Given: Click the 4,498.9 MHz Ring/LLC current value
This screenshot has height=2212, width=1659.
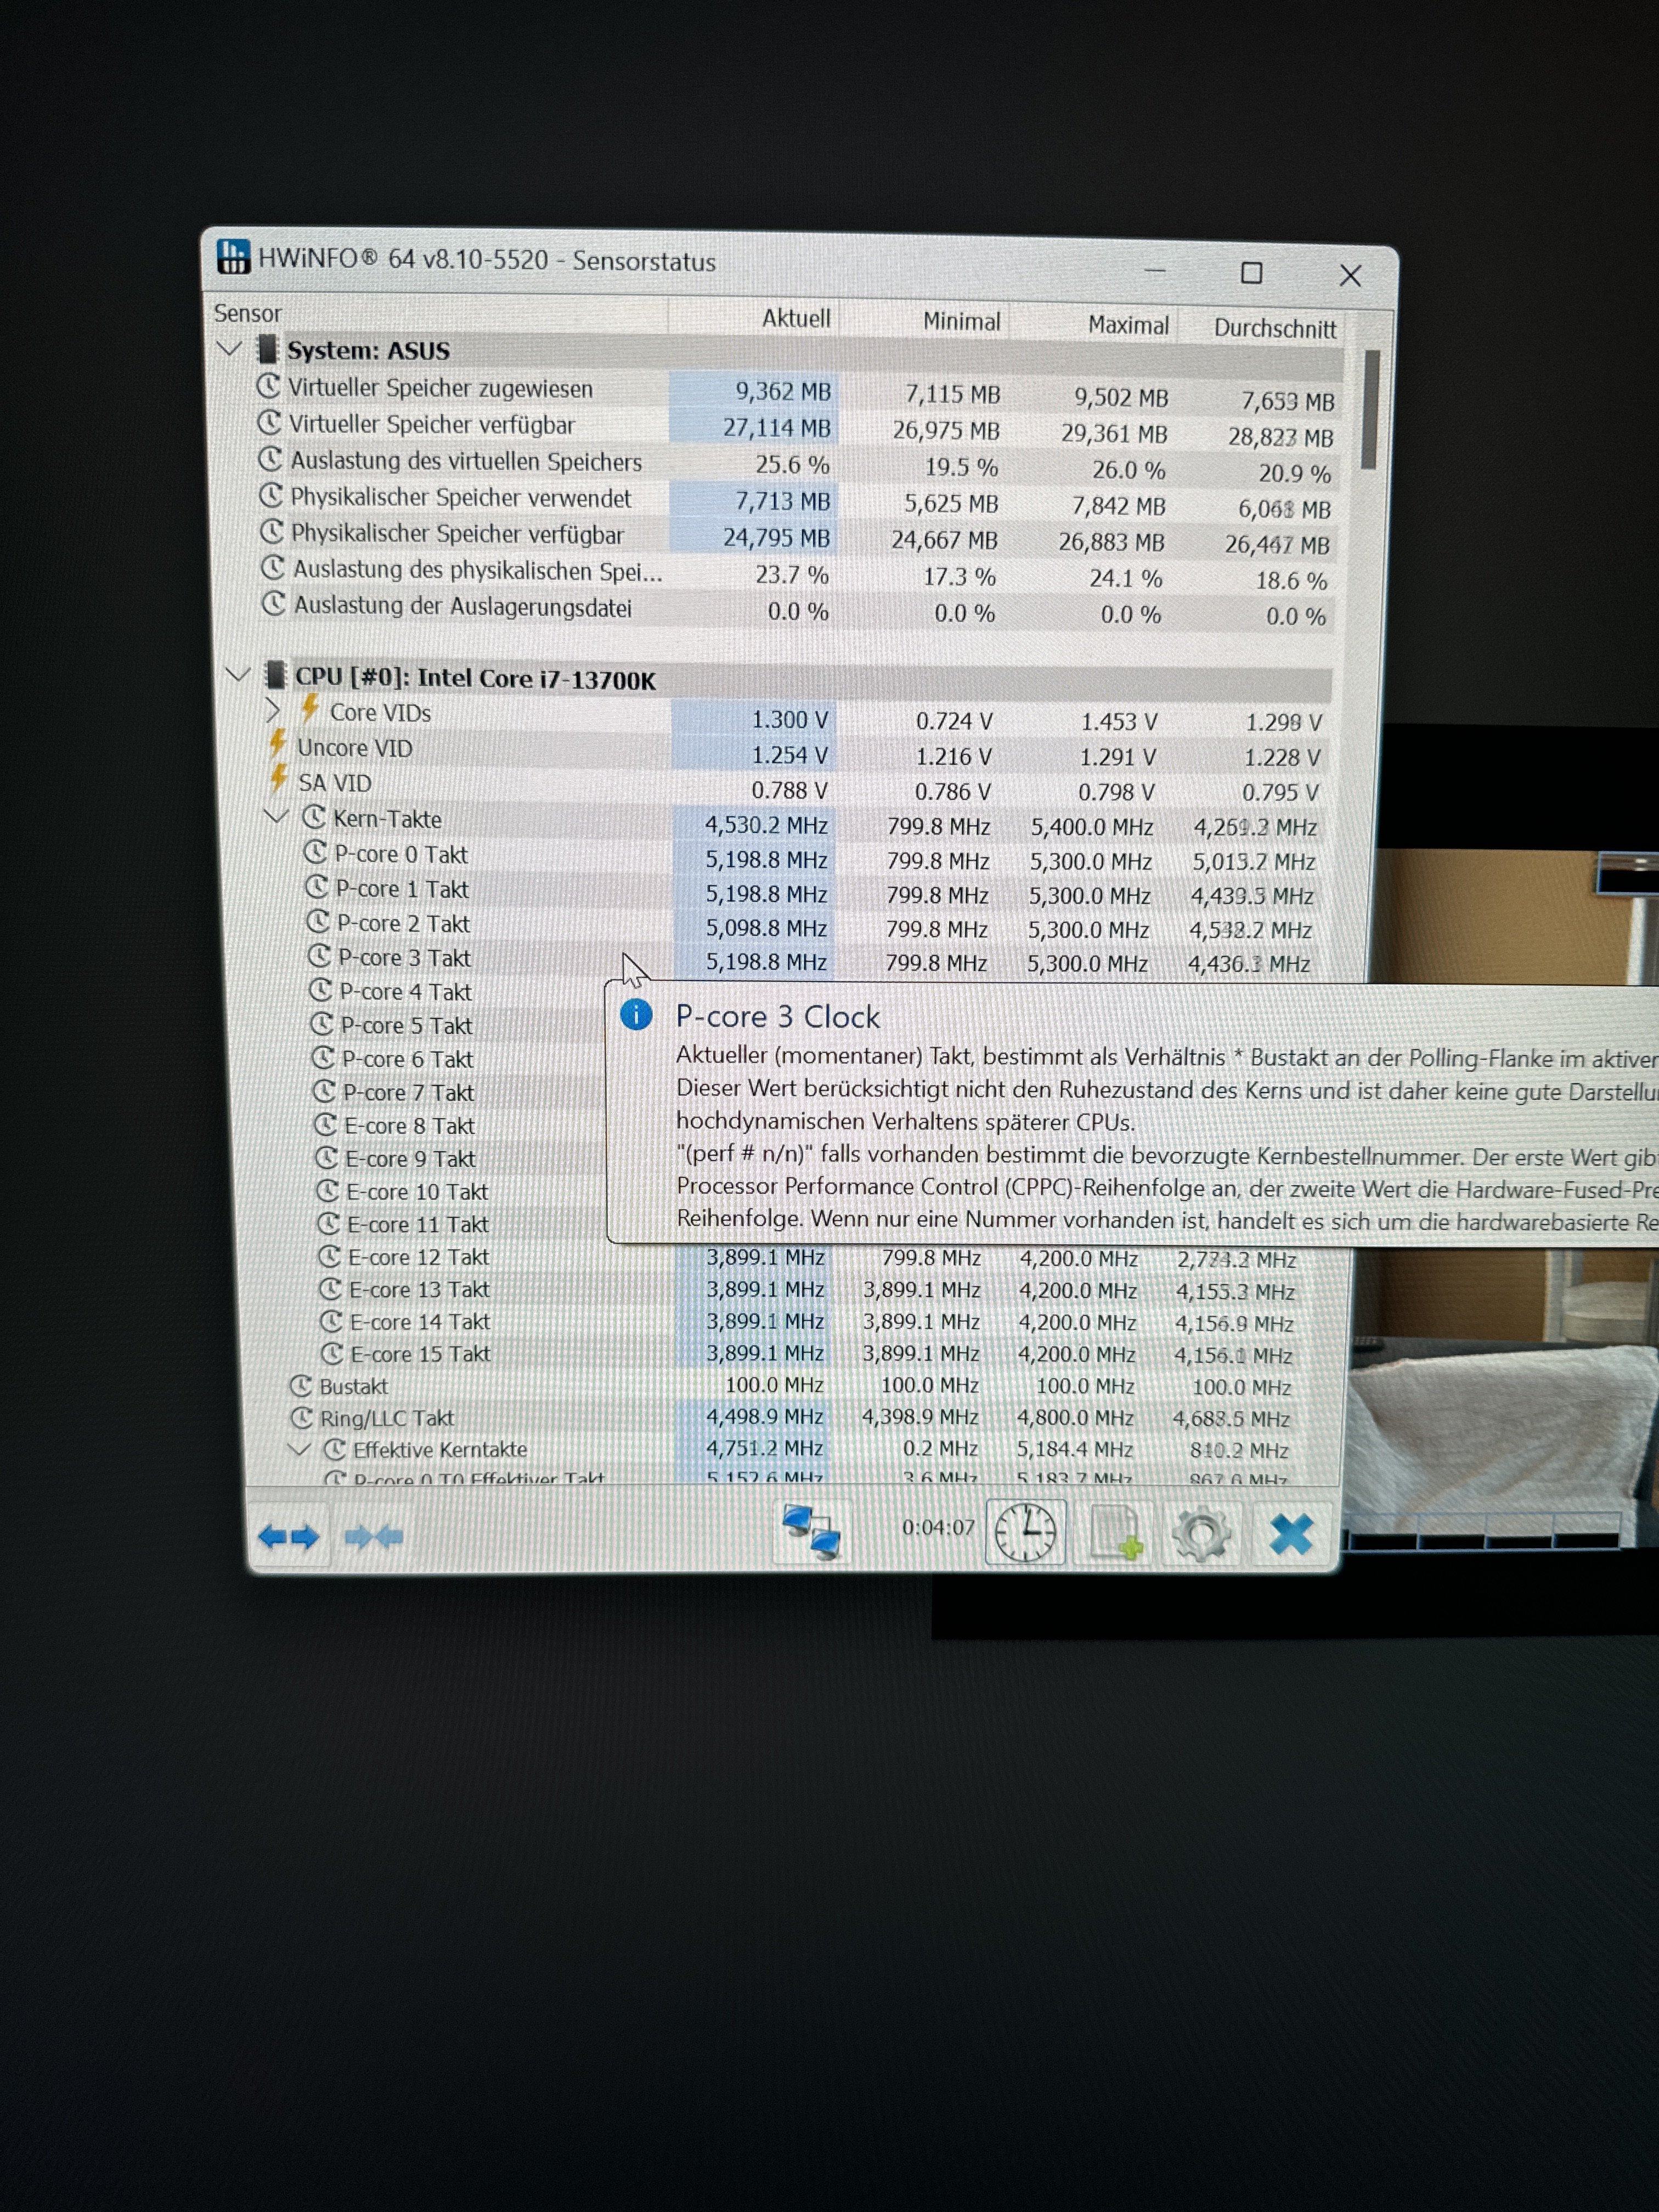Looking at the screenshot, I should pyautogui.click(x=765, y=1416).
